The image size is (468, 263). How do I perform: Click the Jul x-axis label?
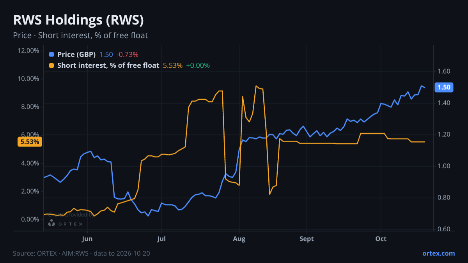pyautogui.click(x=161, y=239)
